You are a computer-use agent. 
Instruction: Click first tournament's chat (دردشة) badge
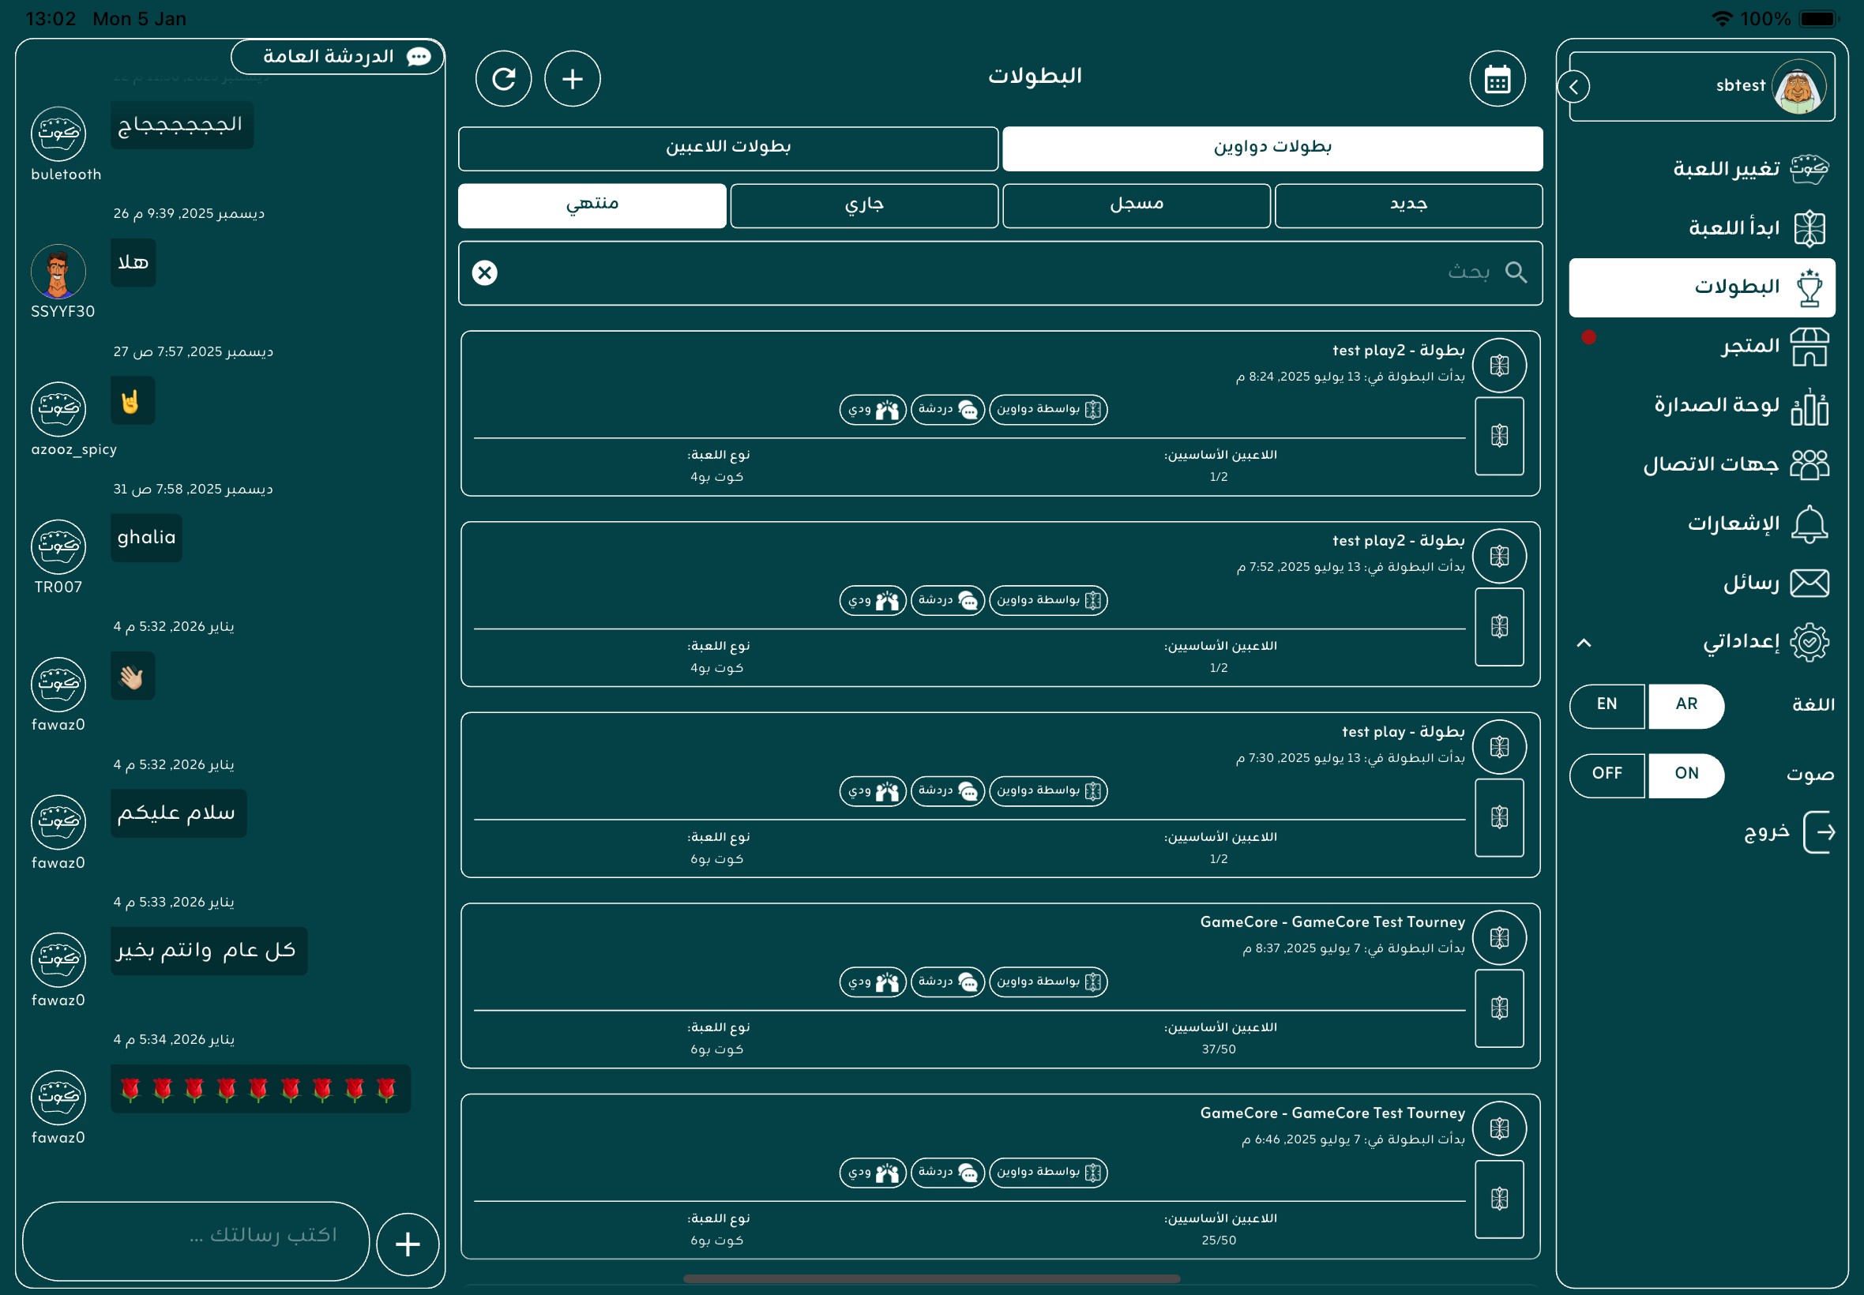pos(947,409)
